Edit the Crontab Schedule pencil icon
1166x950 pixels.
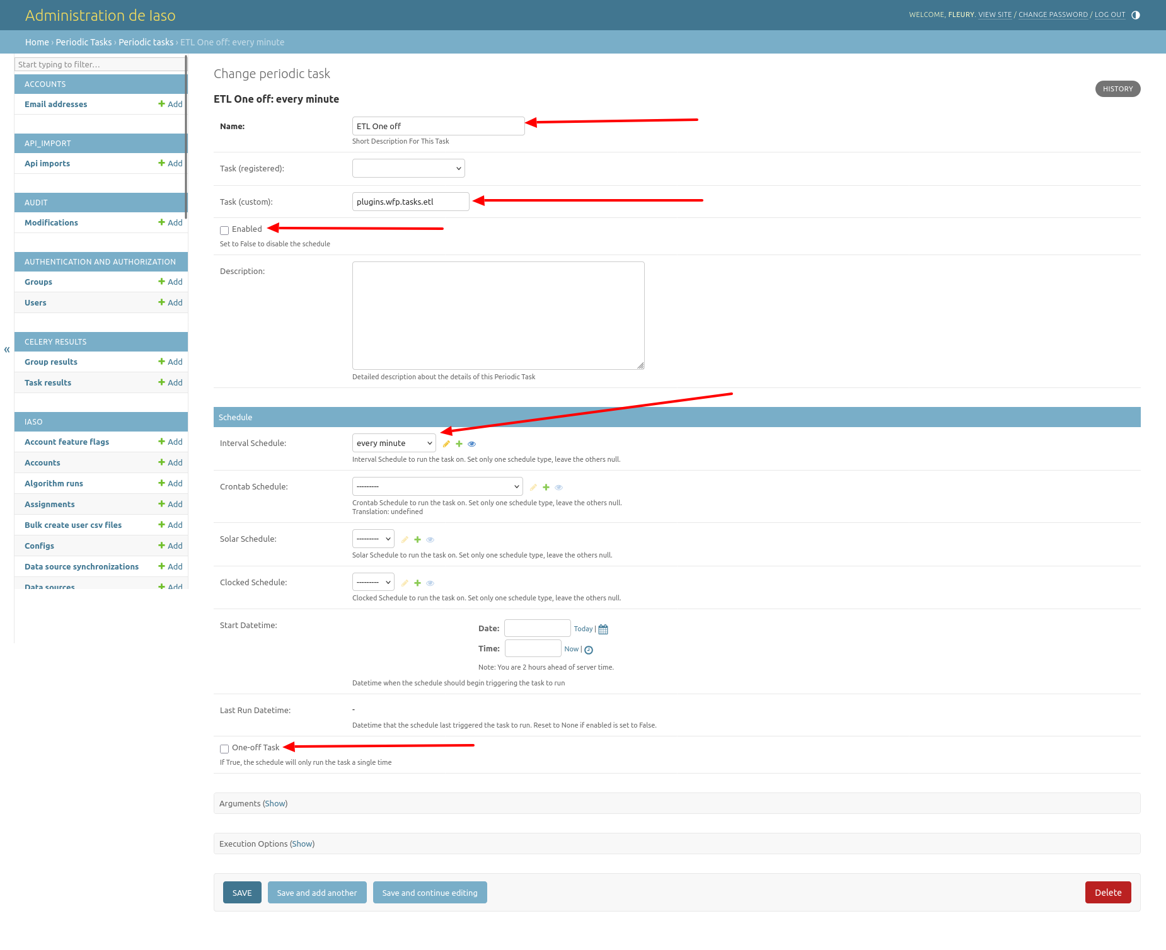(533, 487)
